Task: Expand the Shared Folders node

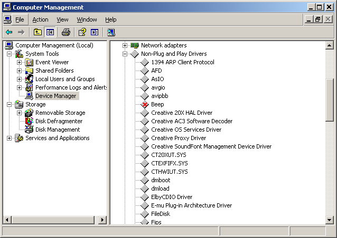Action: click(20, 71)
